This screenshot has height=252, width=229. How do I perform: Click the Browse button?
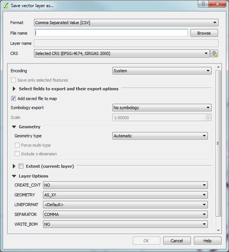pos(204,33)
